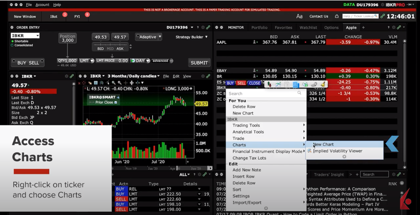Screen dimensions: 420x215
Task: Open the LMT order type dropdown
Action: [87, 61]
